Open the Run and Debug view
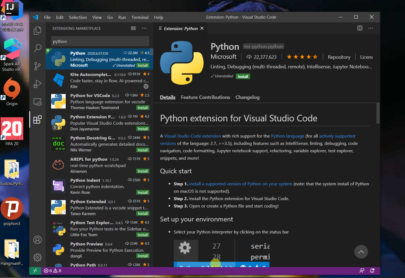The height and width of the screenshot is (278, 405). click(37, 84)
